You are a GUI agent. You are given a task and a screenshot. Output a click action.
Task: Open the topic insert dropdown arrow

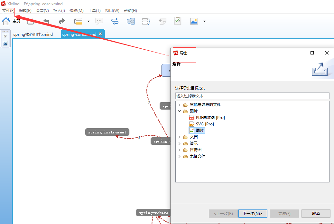[88, 22]
